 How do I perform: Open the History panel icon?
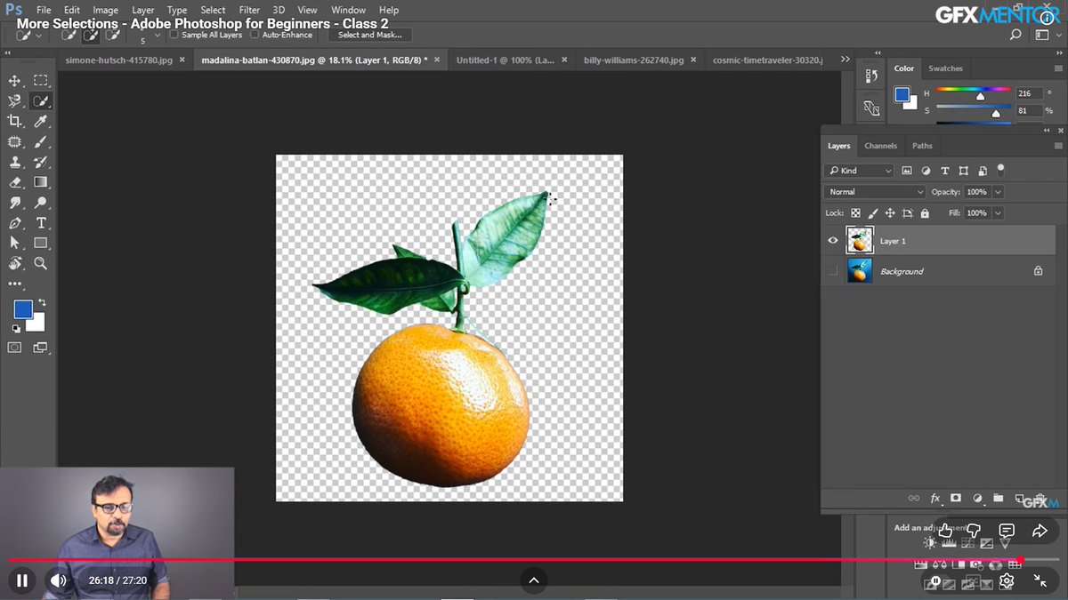click(x=871, y=76)
